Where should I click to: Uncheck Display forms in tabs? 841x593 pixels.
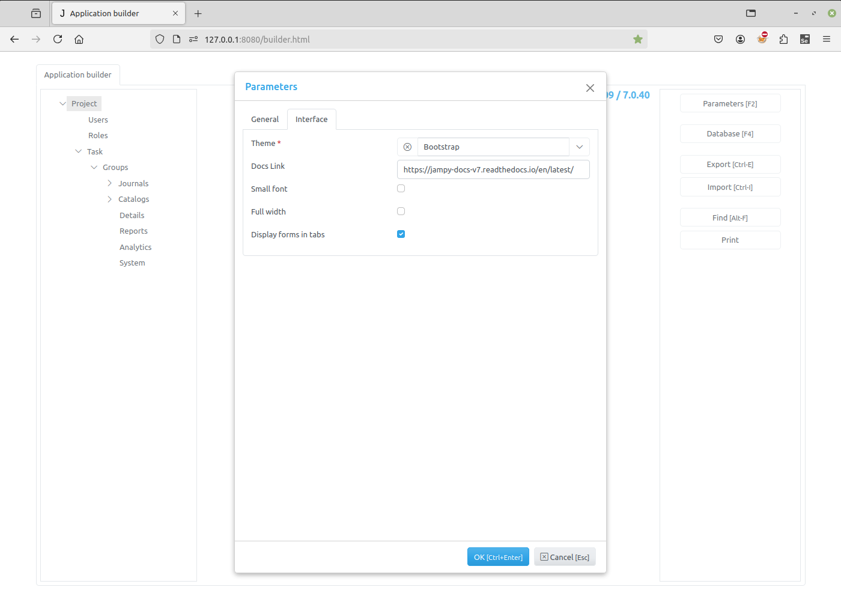click(401, 234)
